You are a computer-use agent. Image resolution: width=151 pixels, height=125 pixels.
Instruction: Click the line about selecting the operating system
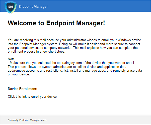tap(71, 63)
